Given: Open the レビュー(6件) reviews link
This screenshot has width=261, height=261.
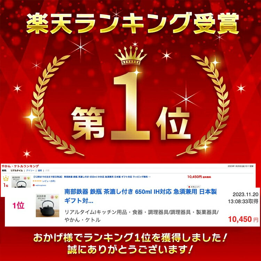Looking at the screenshot, I should (49, 181).
